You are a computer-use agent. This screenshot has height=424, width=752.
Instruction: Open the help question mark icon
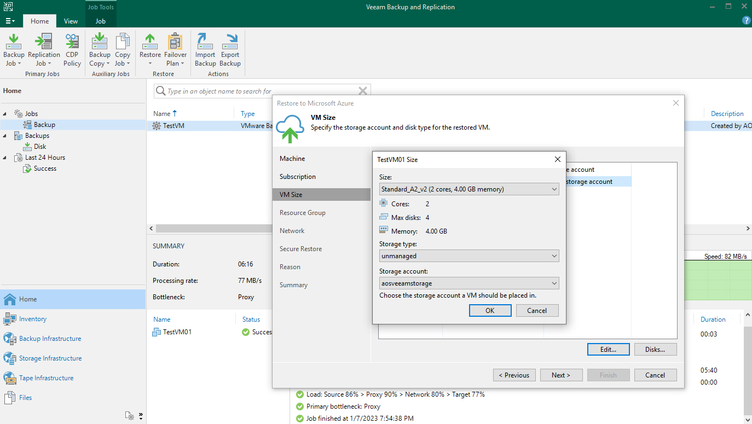pyautogui.click(x=746, y=20)
